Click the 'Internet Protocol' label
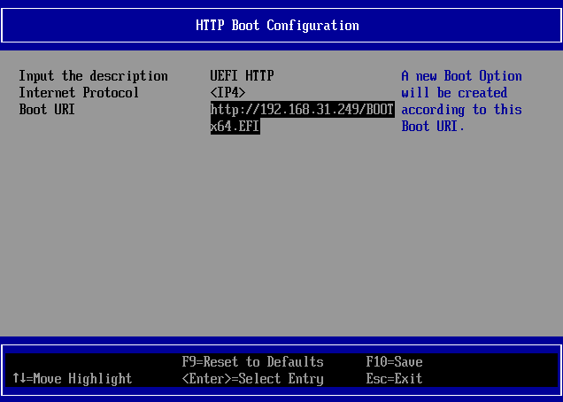563x402 pixels. click(79, 93)
